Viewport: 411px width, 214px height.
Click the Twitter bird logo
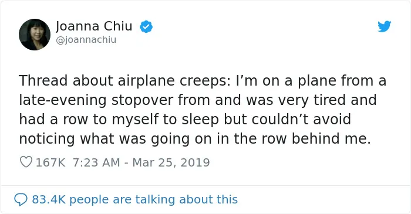(384, 26)
